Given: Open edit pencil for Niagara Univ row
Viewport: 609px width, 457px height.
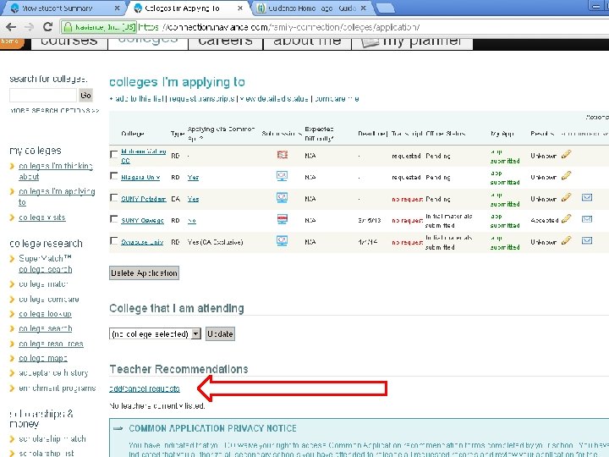Looking at the screenshot, I should click(x=566, y=176).
